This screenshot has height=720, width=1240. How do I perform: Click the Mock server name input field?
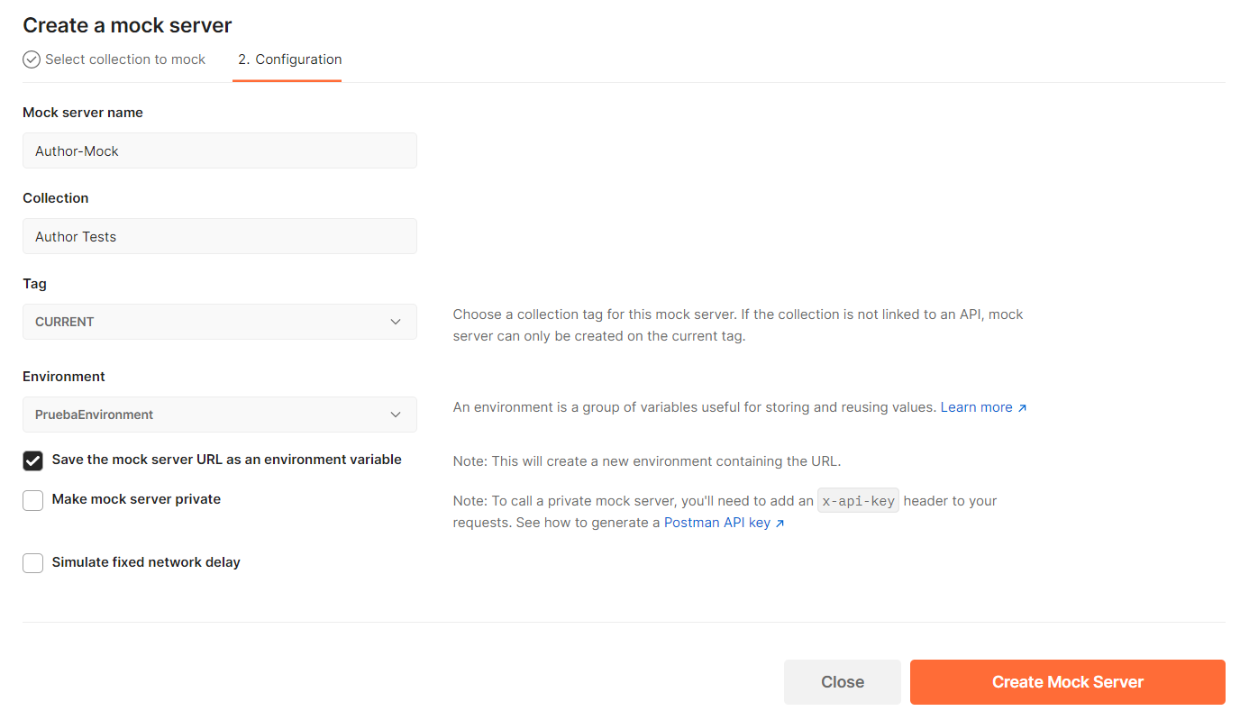point(219,151)
